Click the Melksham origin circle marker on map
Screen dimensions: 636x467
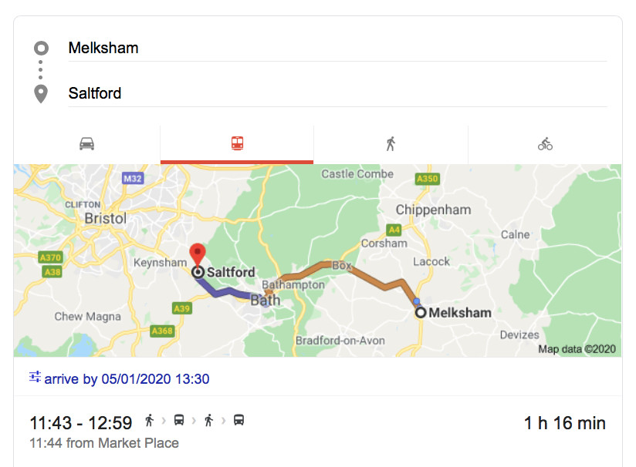(x=421, y=313)
